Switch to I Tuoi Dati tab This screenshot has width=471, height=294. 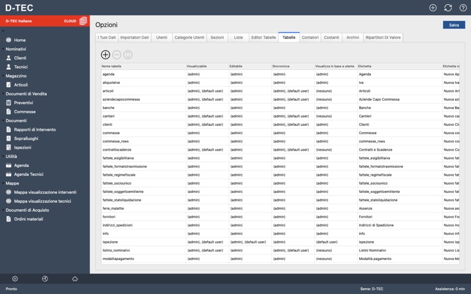tap(107, 38)
